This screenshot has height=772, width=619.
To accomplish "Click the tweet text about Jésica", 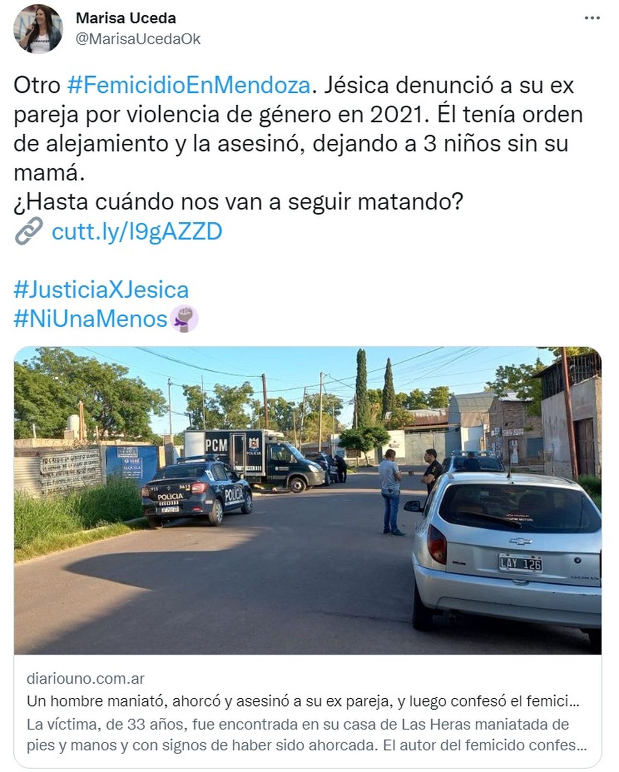I will pyautogui.click(x=298, y=129).
